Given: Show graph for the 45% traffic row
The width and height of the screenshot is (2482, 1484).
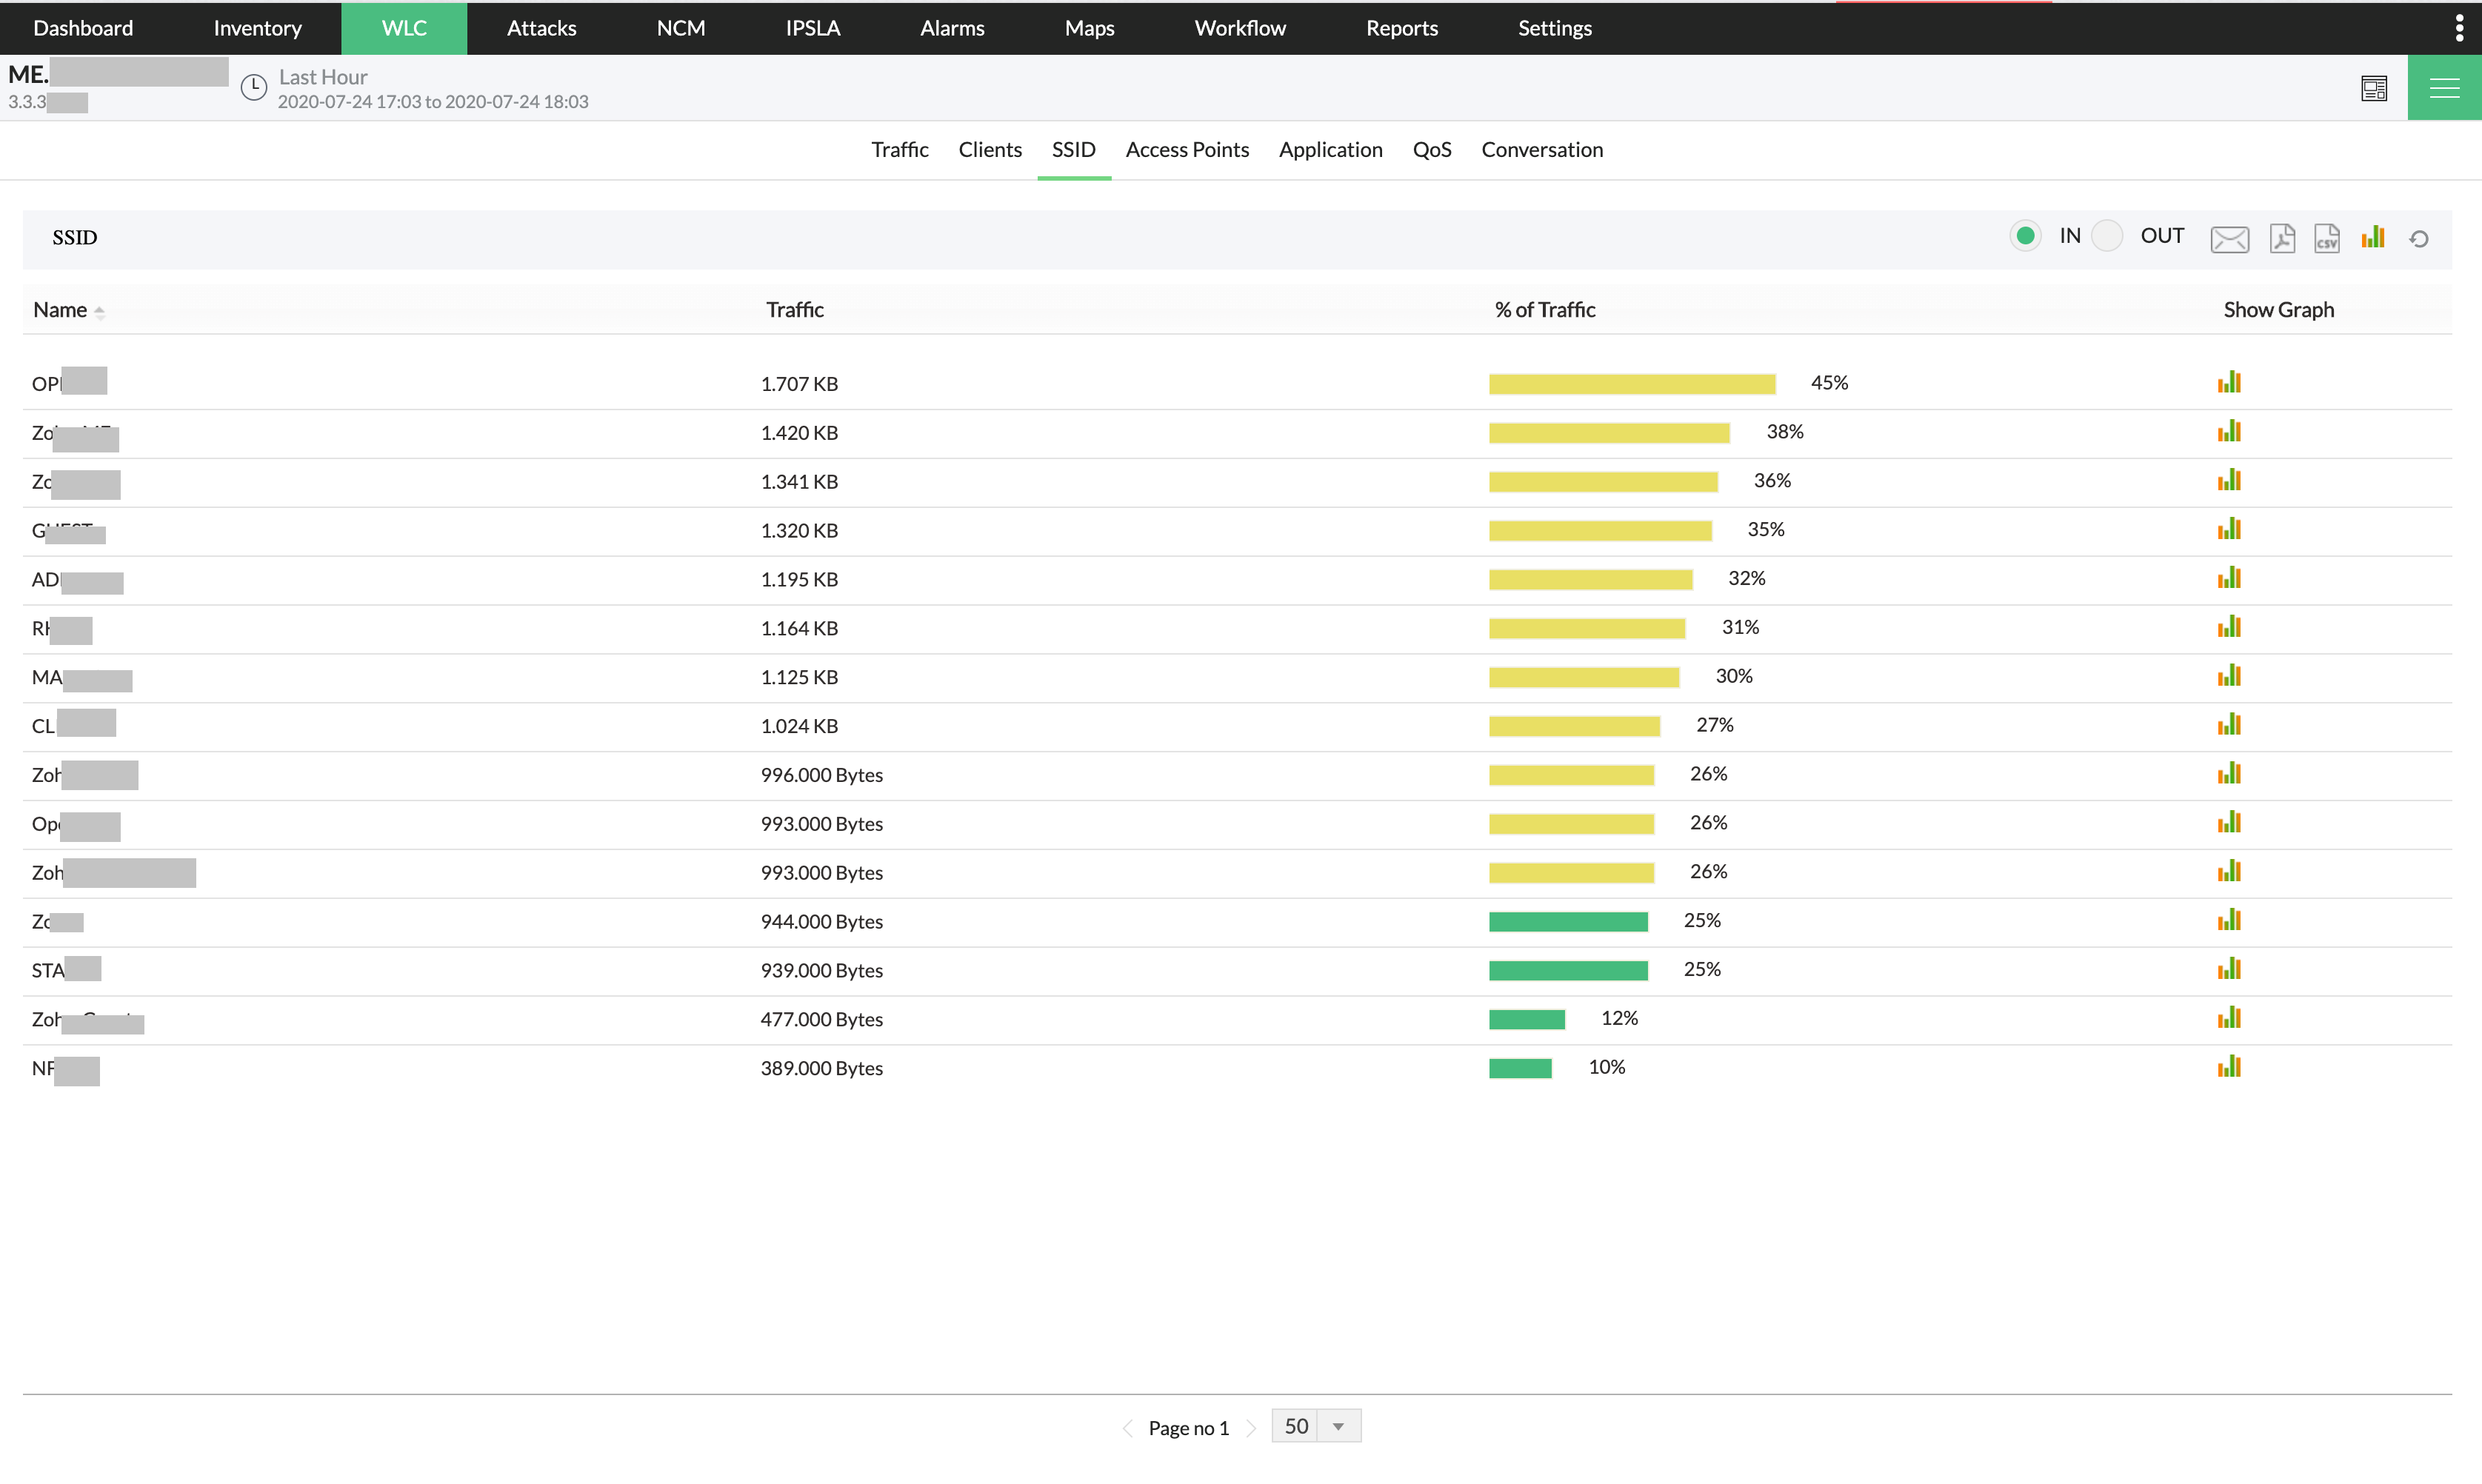Looking at the screenshot, I should click(2229, 383).
